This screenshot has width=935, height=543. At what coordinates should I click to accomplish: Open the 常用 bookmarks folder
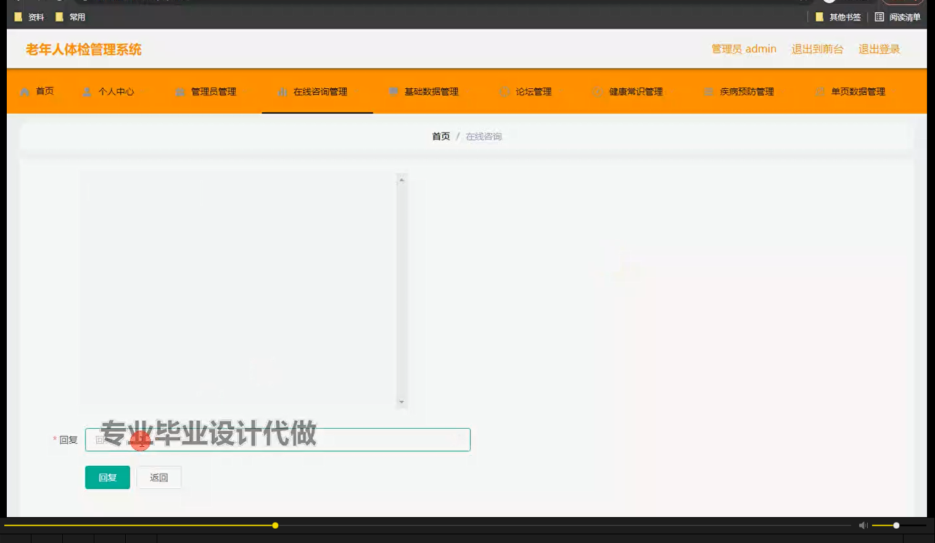coord(68,17)
